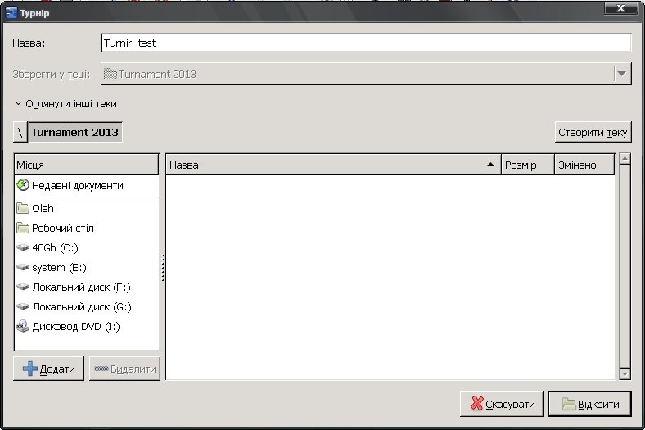
Task: Open Недавні документи in places list
Action: coord(77,186)
